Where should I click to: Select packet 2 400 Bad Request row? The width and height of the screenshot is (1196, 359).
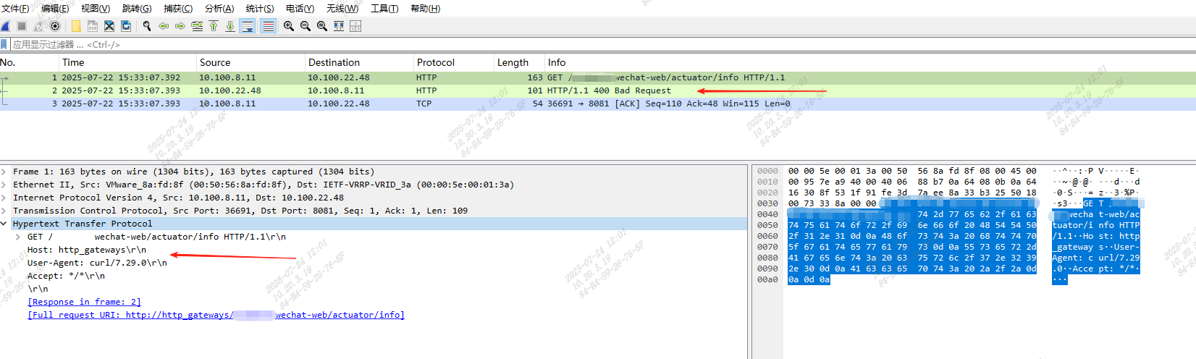coord(598,90)
